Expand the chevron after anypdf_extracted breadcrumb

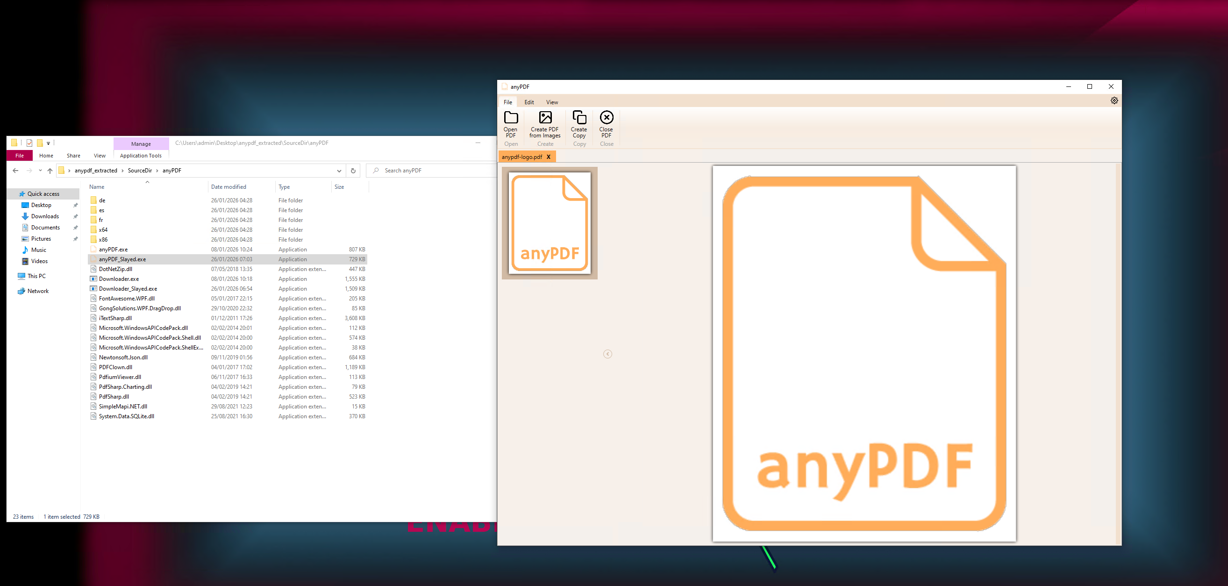click(122, 171)
